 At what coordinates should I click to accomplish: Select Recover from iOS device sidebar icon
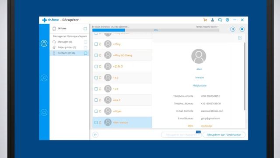[x=44, y=43]
